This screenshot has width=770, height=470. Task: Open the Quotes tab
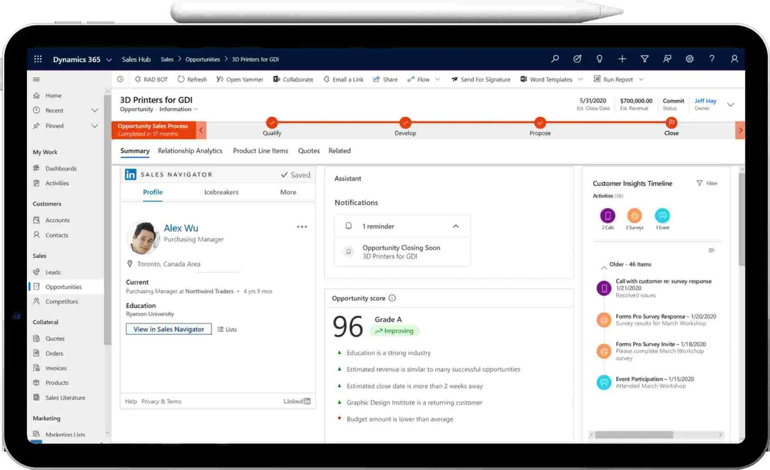coord(309,151)
